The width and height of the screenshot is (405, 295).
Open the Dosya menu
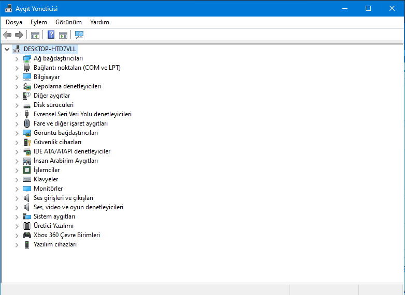14,22
